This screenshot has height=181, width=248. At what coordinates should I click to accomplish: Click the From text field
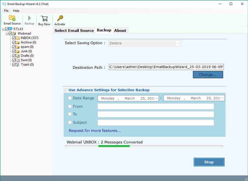coord(156,106)
